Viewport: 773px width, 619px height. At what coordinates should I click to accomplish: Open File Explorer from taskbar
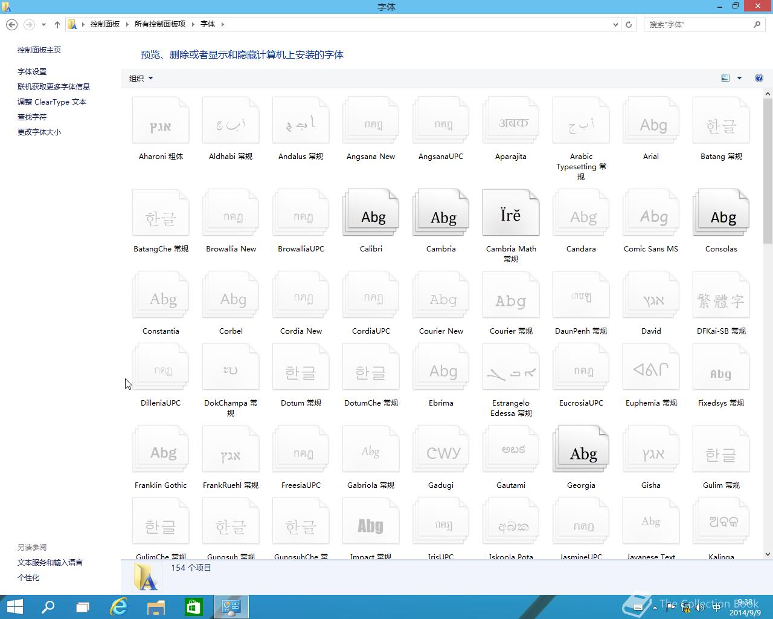point(156,607)
